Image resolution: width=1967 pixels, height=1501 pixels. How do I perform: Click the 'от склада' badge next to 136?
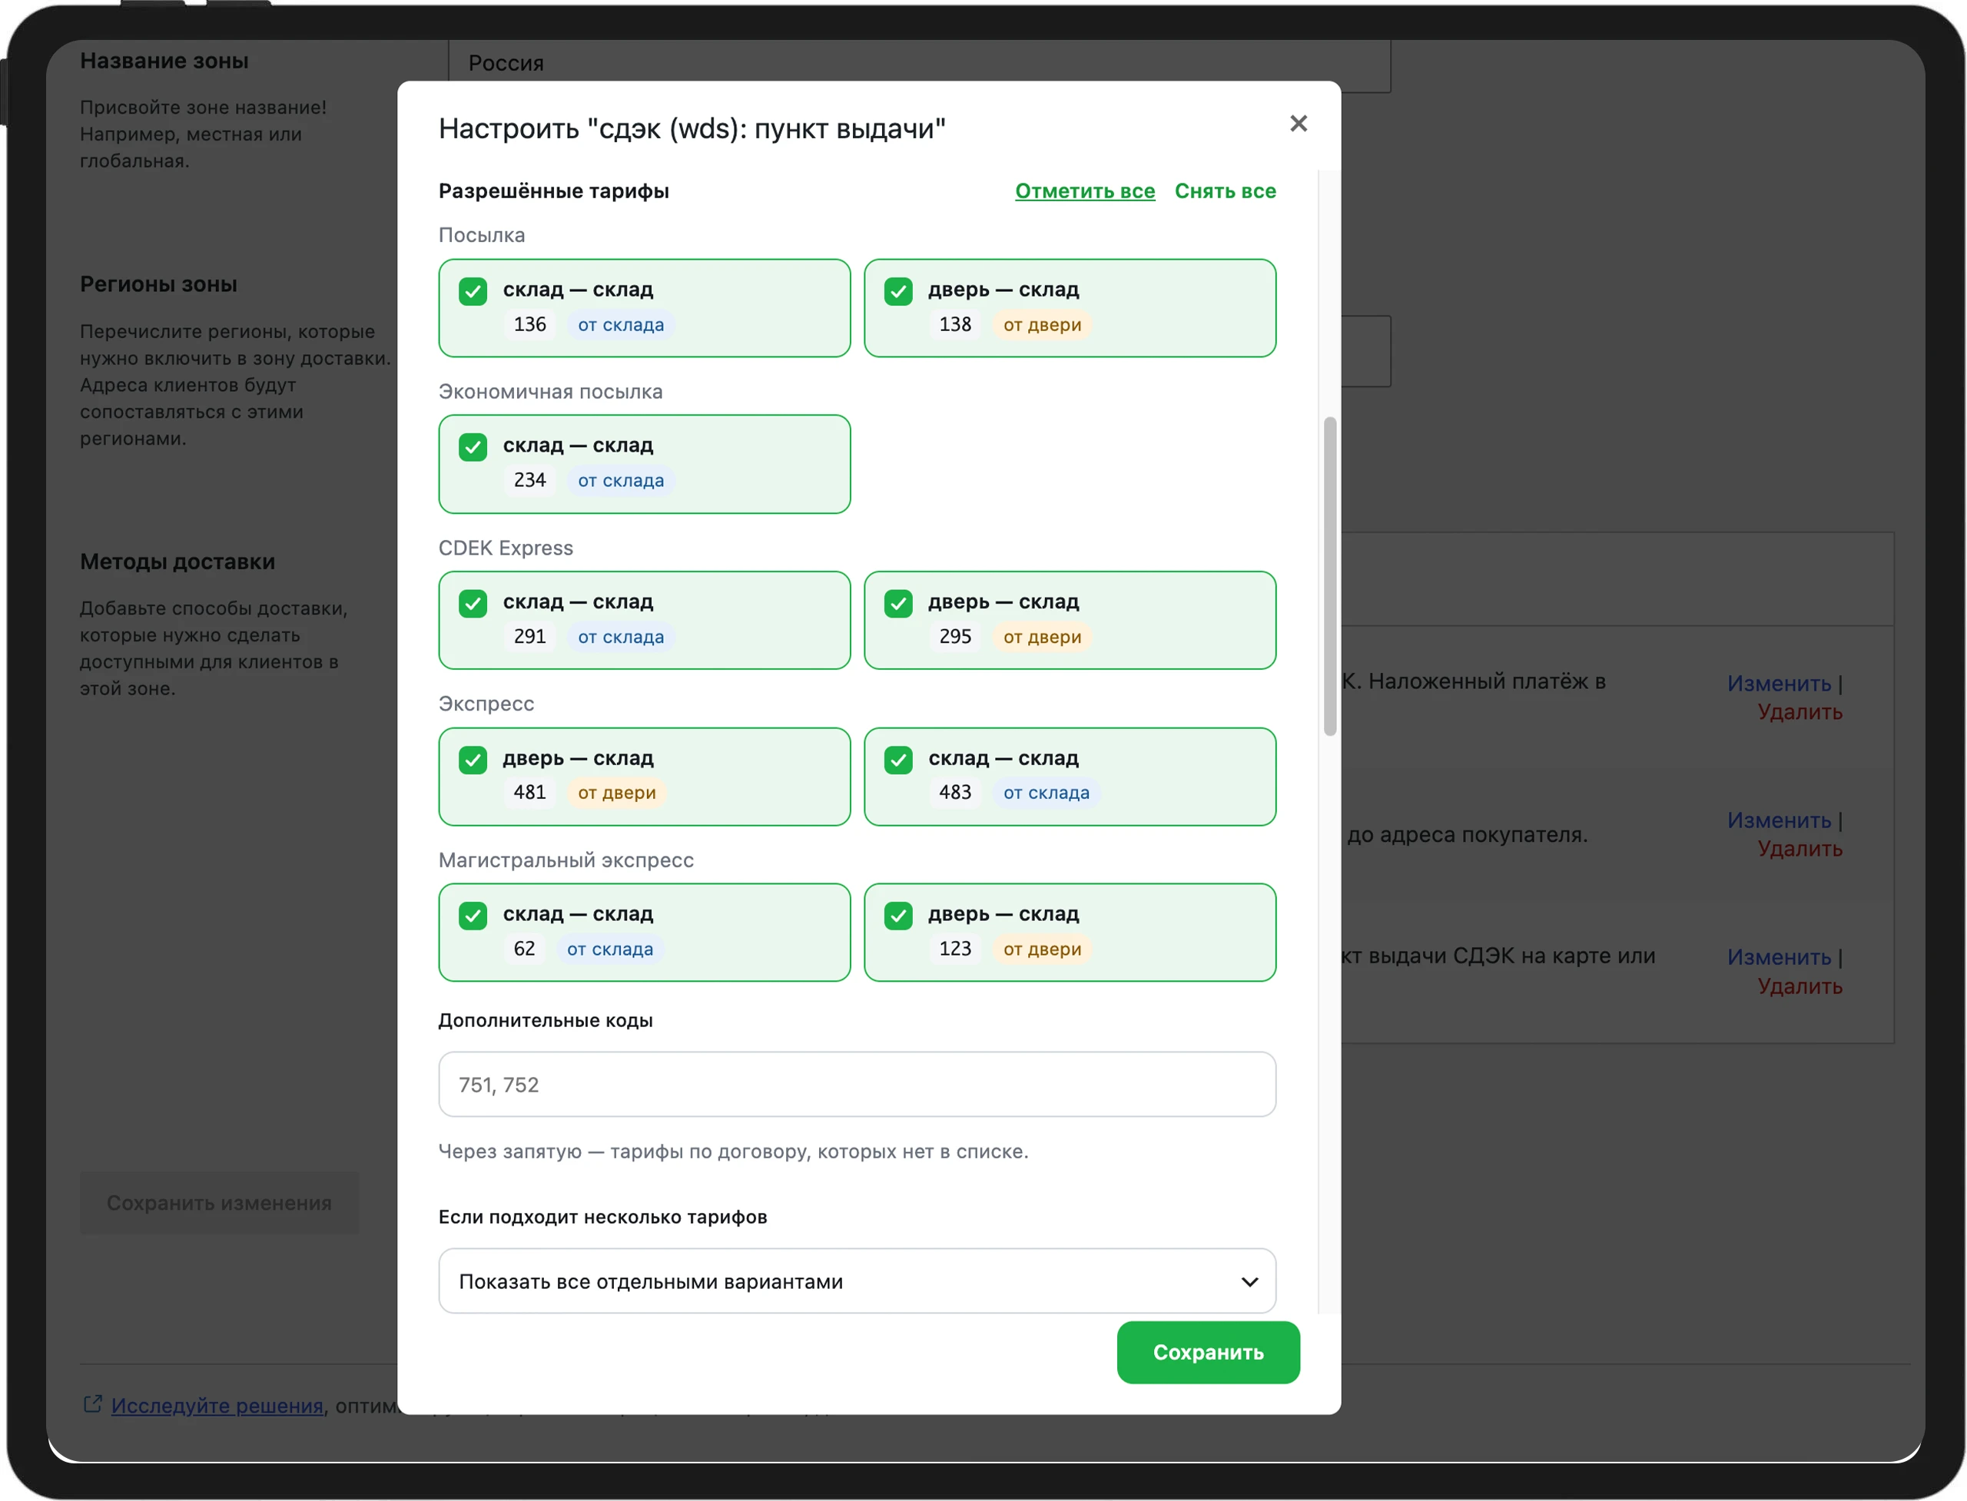click(620, 324)
